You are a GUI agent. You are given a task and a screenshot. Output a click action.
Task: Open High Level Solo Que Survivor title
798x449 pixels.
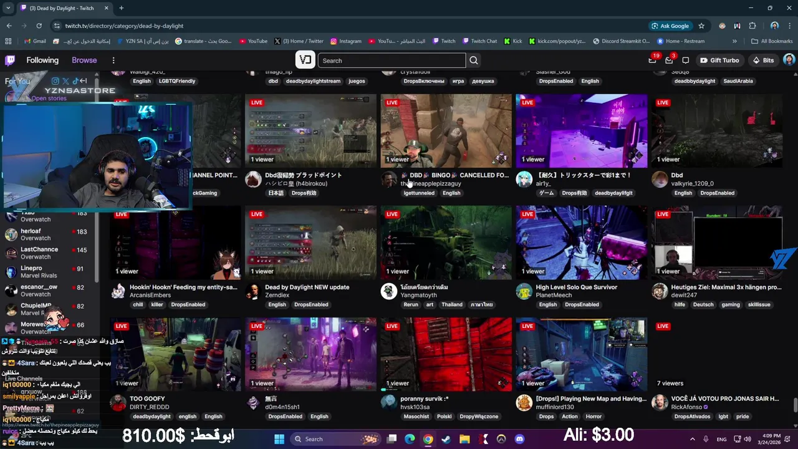pos(577,287)
